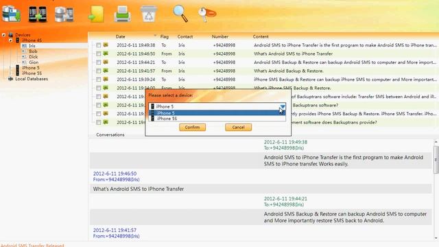The height and width of the screenshot is (247, 439).
Task: Select Local Databases in the sidebar
Action: point(32,79)
